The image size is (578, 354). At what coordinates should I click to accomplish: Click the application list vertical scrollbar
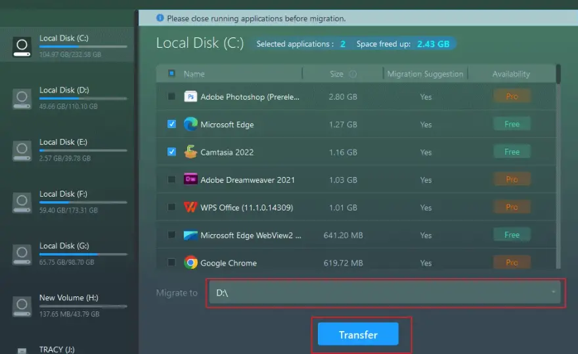point(558,167)
